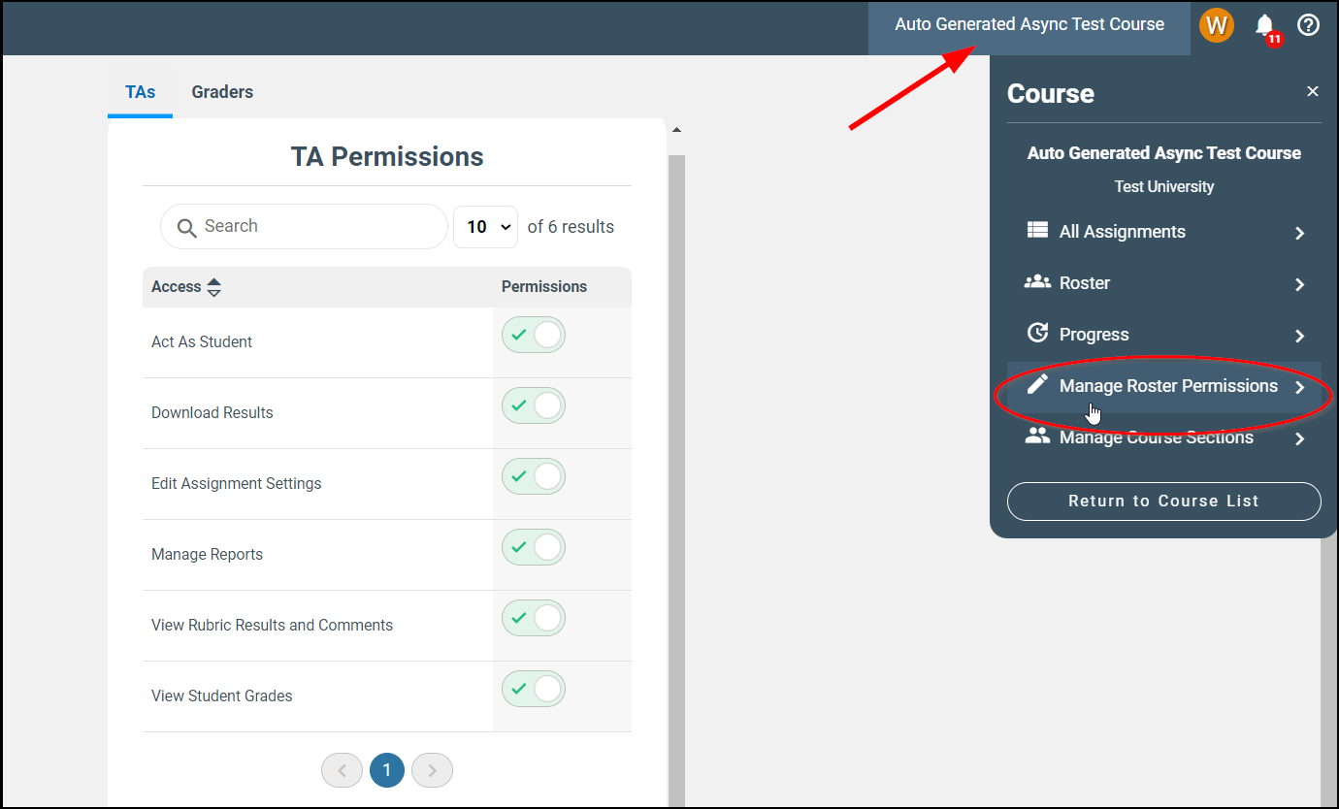This screenshot has height=809, width=1339.
Task: Click the search magnifier icon
Action: (187, 228)
